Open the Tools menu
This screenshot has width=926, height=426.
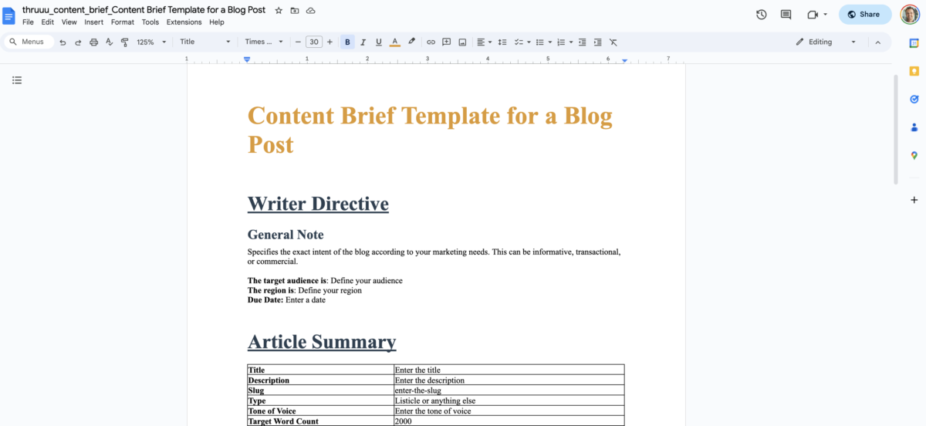tap(150, 22)
